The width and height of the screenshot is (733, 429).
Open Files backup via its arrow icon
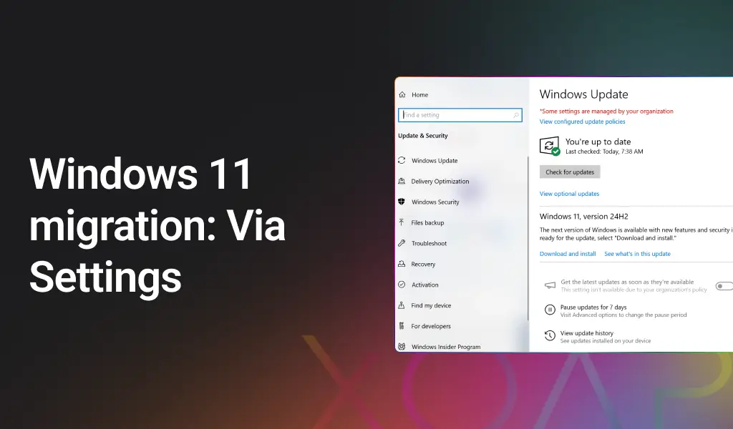pos(402,222)
